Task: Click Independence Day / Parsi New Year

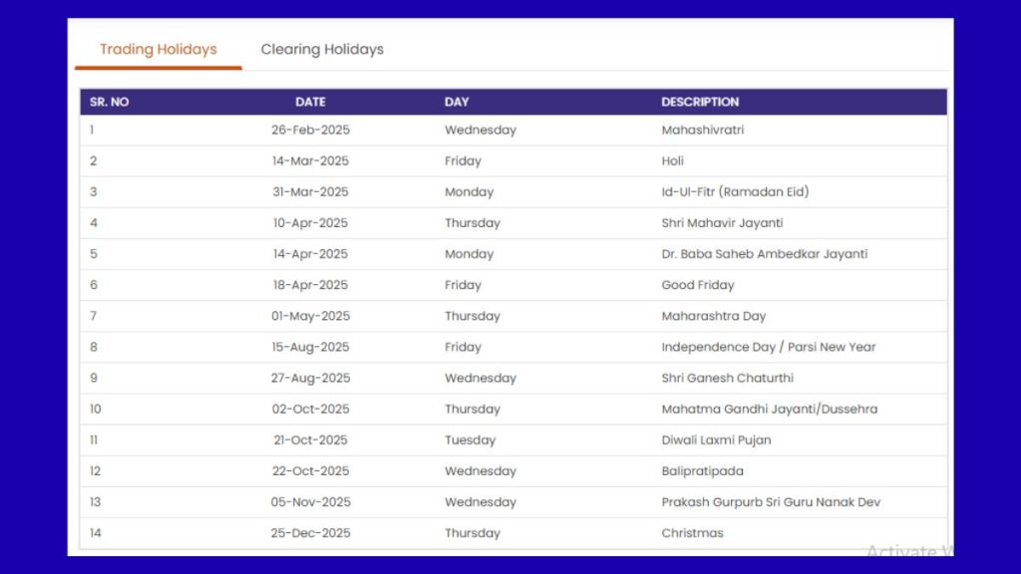Action: click(x=768, y=347)
